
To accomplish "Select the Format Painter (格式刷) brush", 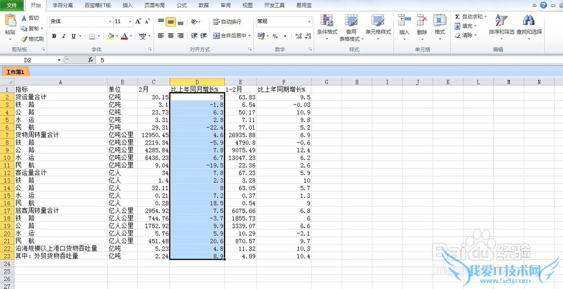I will pyautogui.click(x=24, y=39).
